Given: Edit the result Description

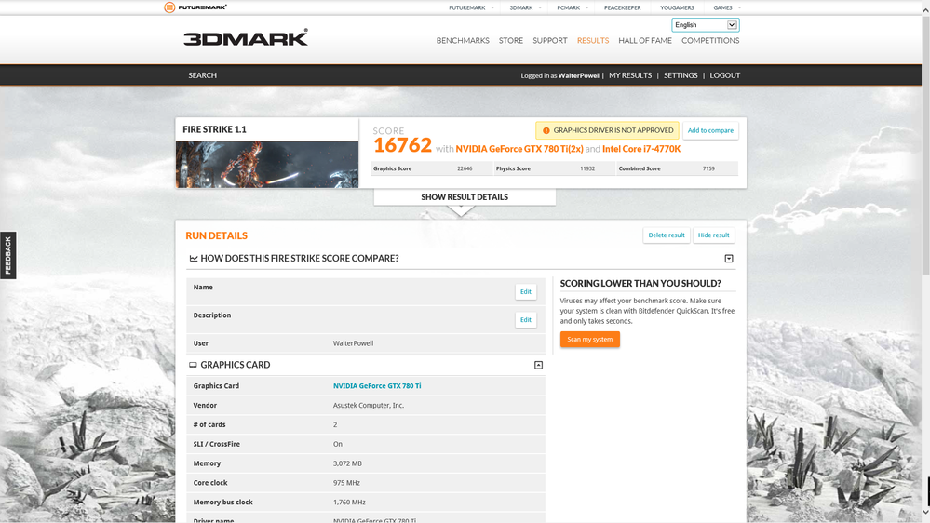Looking at the screenshot, I should [525, 319].
